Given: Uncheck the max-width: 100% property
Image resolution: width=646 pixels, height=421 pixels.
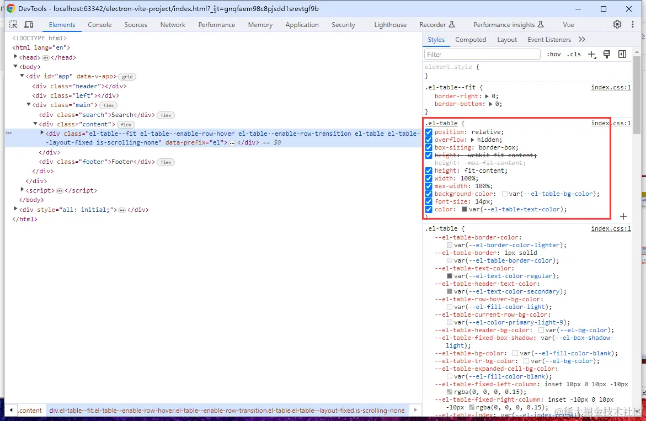Looking at the screenshot, I should pyautogui.click(x=429, y=186).
